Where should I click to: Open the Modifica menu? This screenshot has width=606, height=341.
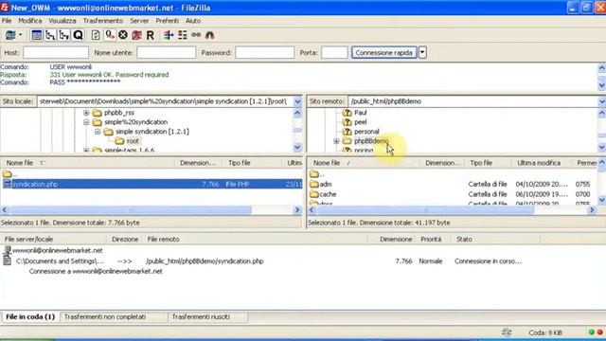[29, 21]
